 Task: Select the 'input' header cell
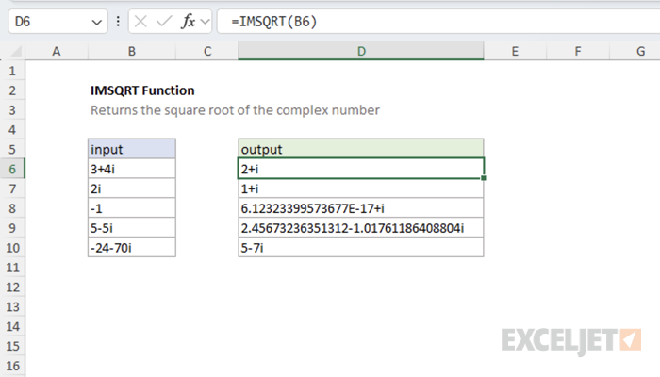132,149
